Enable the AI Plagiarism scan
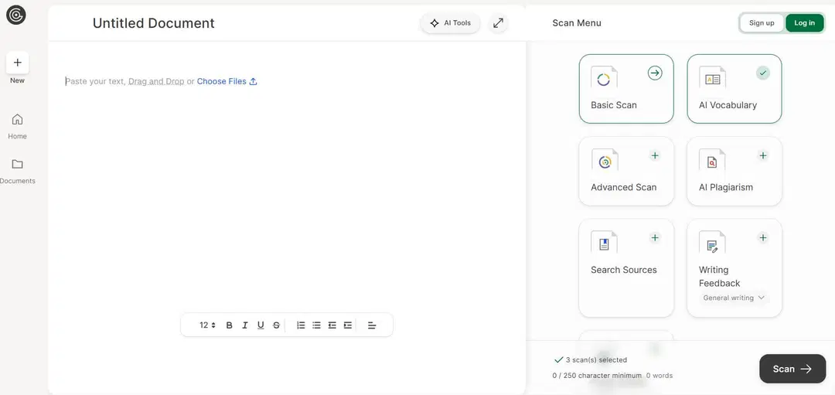The height and width of the screenshot is (395, 835). pyautogui.click(x=763, y=155)
